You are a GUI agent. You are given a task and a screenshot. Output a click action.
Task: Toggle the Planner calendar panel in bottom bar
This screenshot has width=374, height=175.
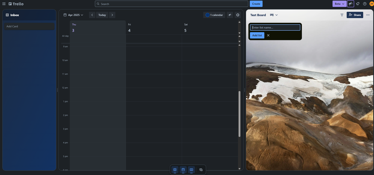click(x=183, y=170)
